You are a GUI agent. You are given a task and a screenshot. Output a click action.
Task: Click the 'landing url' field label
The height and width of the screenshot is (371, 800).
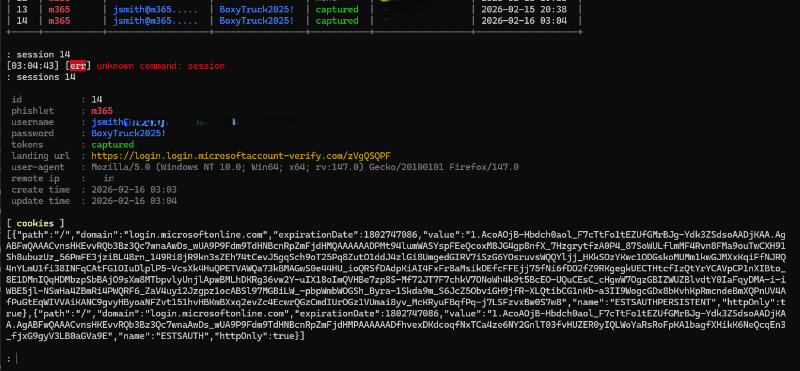coord(41,156)
